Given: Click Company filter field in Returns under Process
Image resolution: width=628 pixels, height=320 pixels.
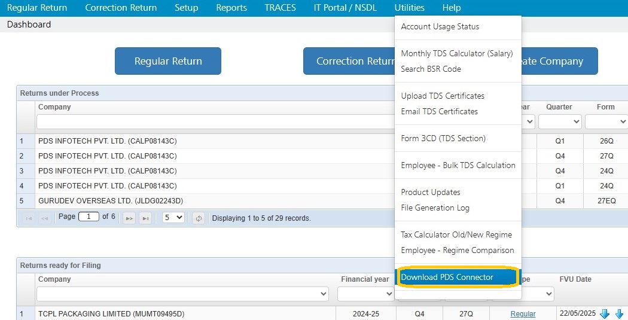Looking at the screenshot, I should (215, 122).
